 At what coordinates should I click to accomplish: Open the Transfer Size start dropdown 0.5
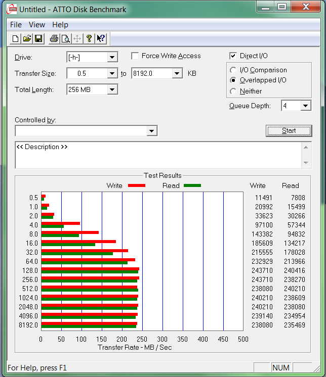112,73
